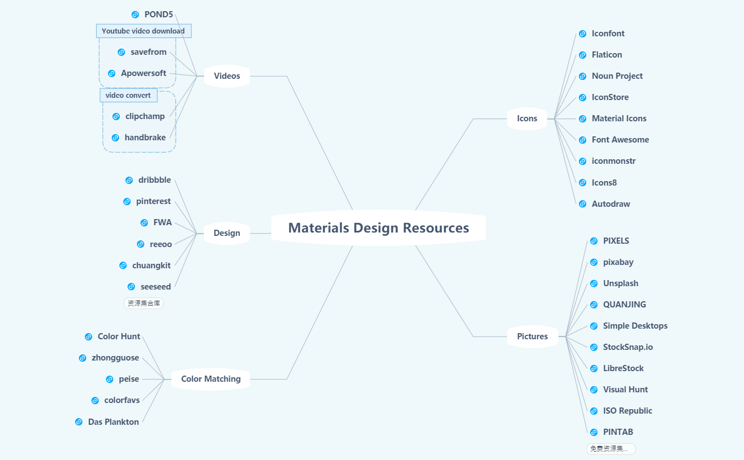Click the 资源集合库 note tag under seeseed
The height and width of the screenshot is (460, 744).
144,303
